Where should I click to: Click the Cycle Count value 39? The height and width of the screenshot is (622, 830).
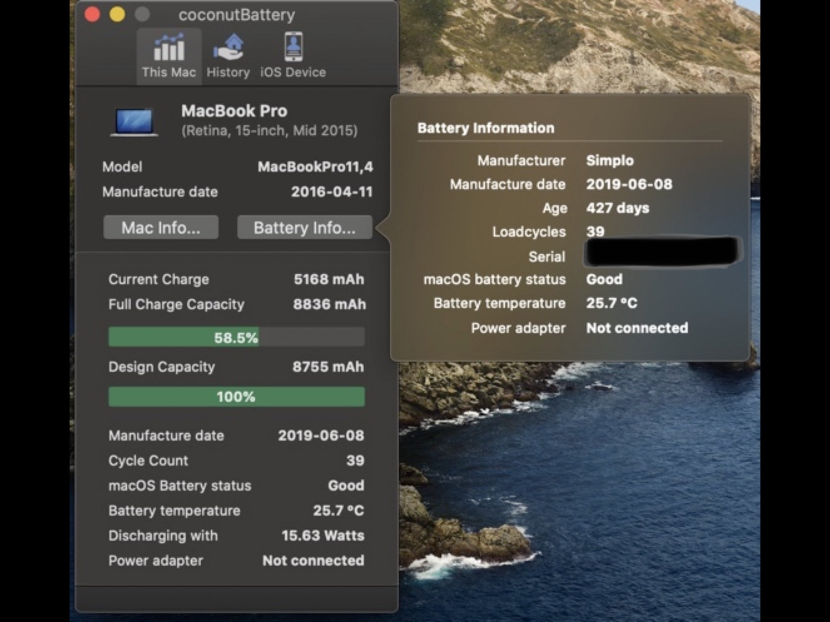pos(356,460)
